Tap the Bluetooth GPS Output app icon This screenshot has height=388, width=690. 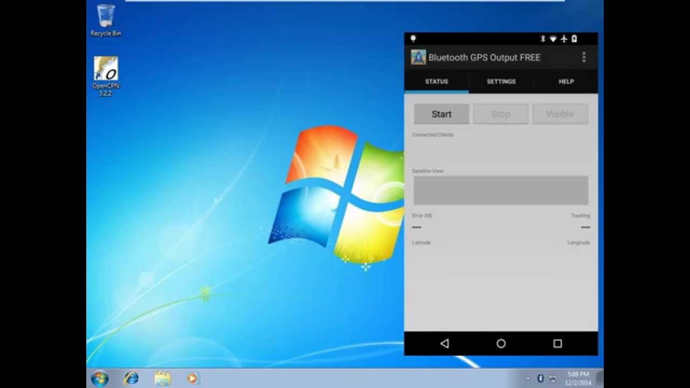point(418,57)
